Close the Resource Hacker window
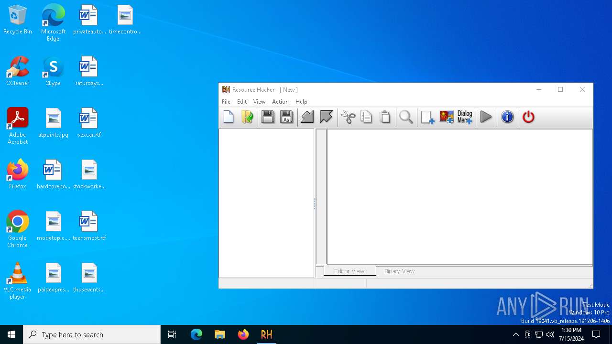The image size is (612, 344). coord(582,89)
